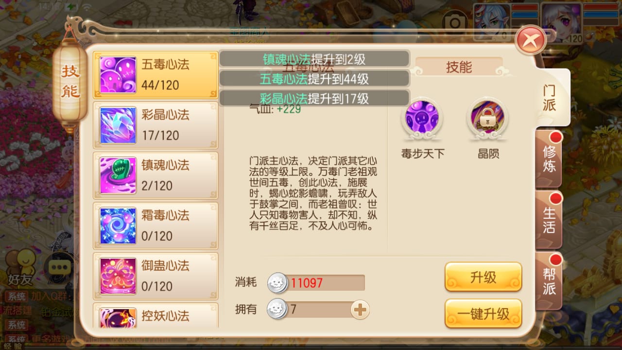The height and width of the screenshot is (350, 622).
Task: Click the 升级 button
Action: 483,277
